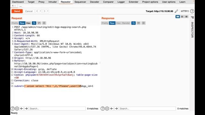The height and width of the screenshot is (115, 205).
Task: Add new Repeater tab with ellipsis
Action: (x=20, y=6)
